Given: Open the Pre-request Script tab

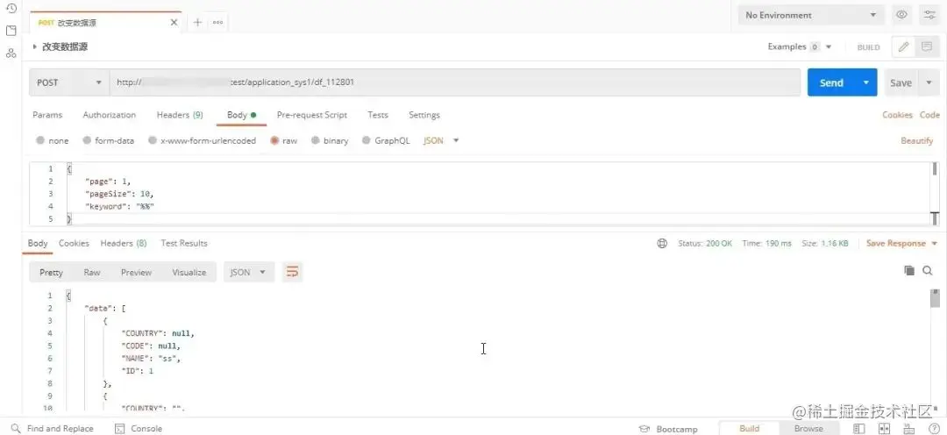Looking at the screenshot, I should (x=311, y=115).
